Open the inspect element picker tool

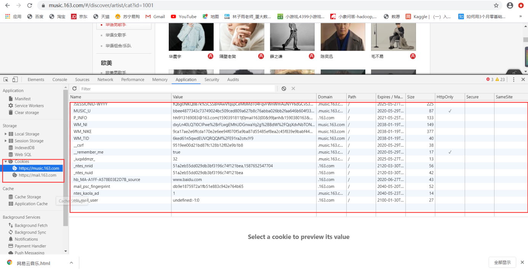point(6,79)
